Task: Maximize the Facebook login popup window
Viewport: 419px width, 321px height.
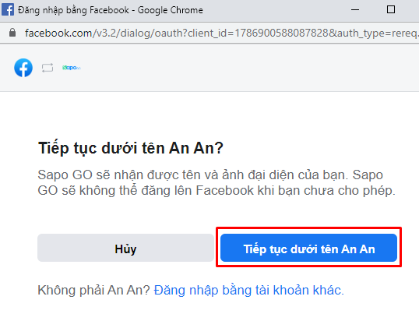Action: click(391, 9)
